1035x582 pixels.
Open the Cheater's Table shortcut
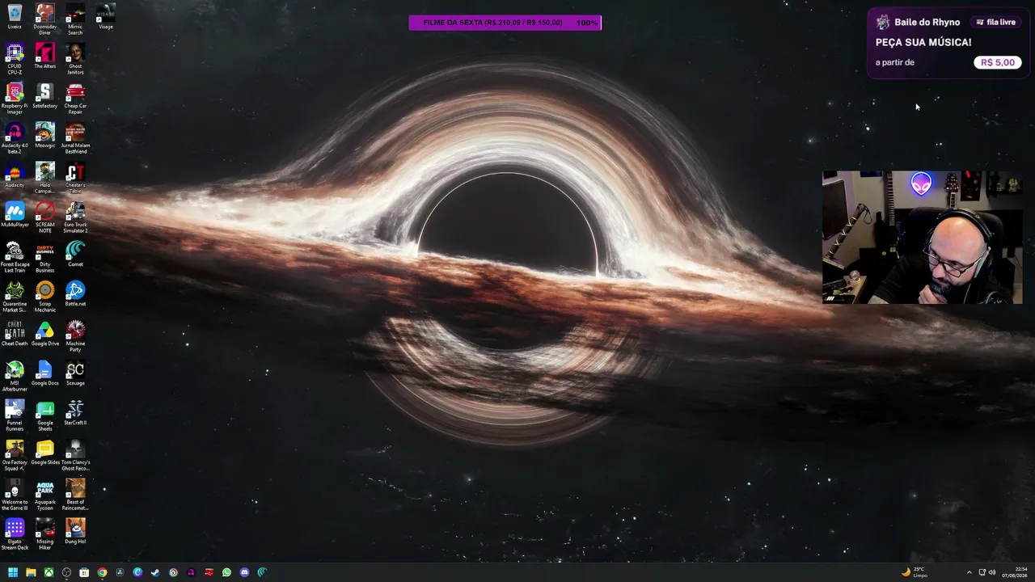point(75,178)
